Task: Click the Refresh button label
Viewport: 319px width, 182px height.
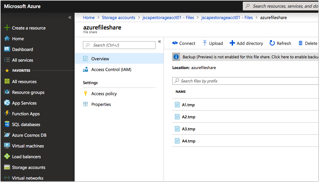Action: pyautogui.click(x=284, y=43)
